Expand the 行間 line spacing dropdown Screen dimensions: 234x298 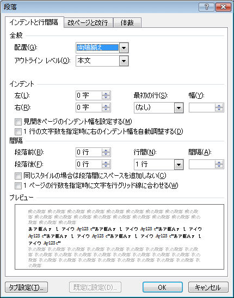[178, 165]
